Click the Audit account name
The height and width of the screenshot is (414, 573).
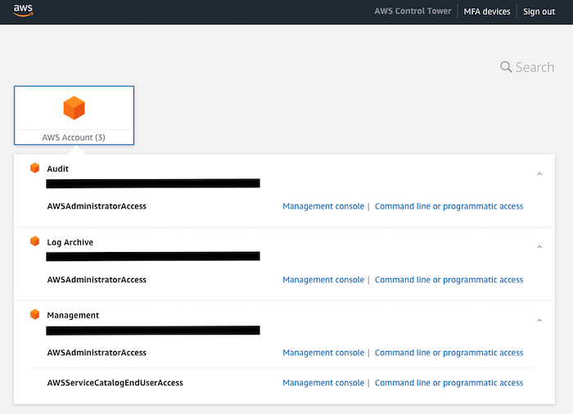click(x=58, y=169)
